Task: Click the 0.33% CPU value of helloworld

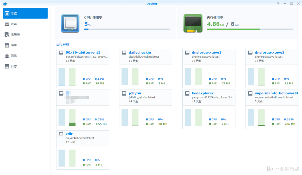Action: 289,119
